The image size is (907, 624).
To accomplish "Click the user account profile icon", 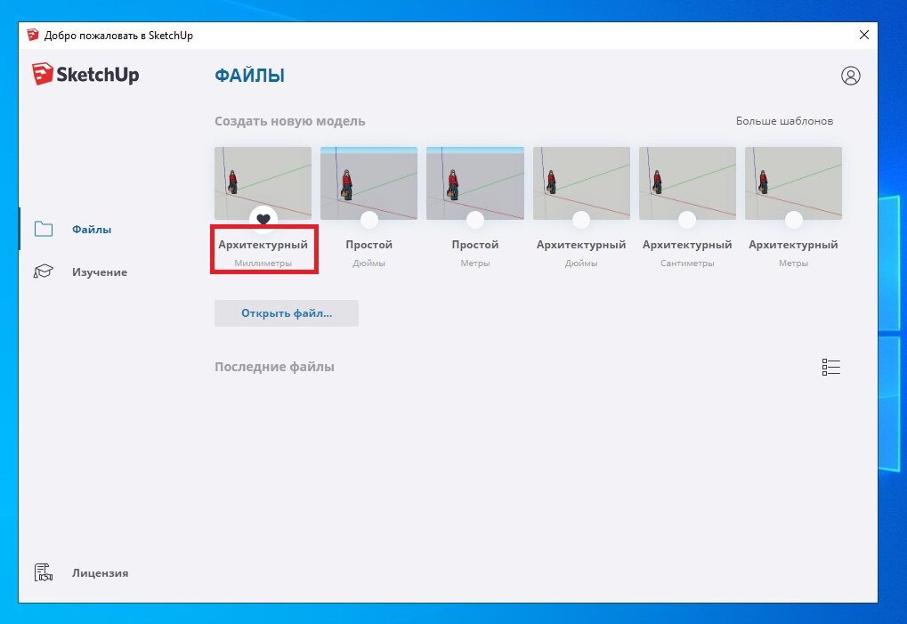I will pyautogui.click(x=850, y=76).
